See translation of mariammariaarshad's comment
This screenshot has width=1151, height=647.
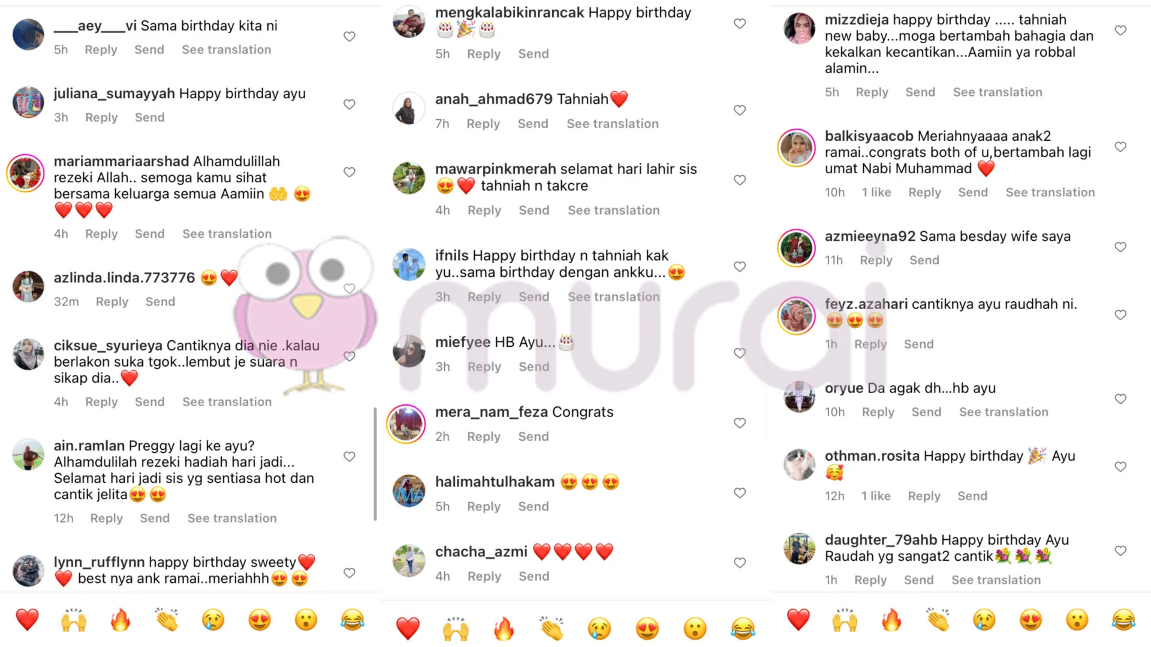tap(227, 234)
